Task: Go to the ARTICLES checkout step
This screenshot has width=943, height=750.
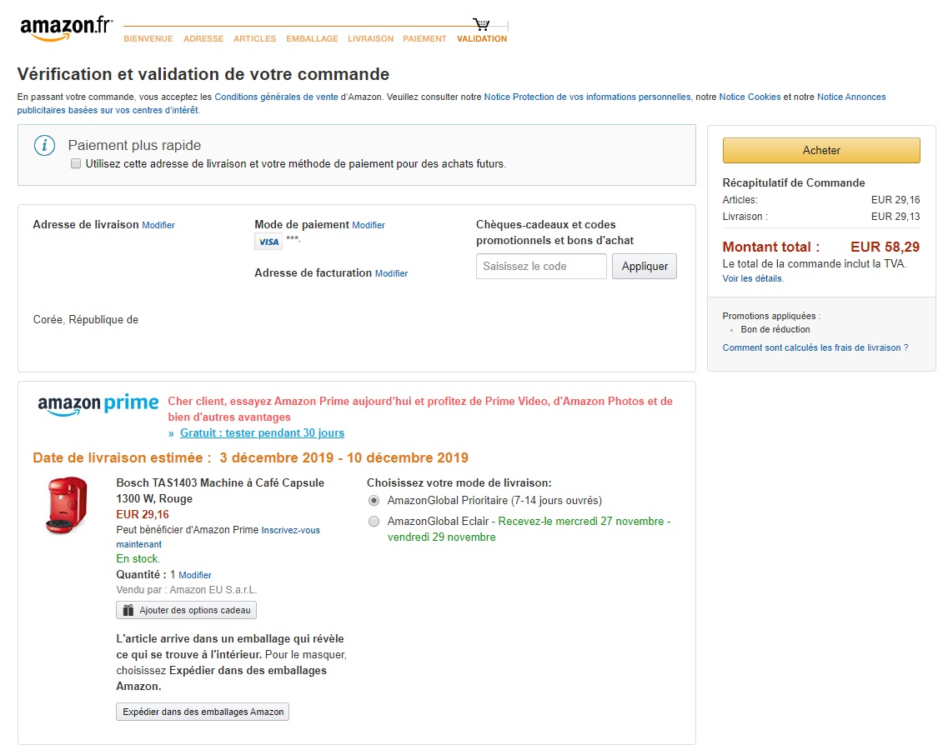Action: coord(254,39)
